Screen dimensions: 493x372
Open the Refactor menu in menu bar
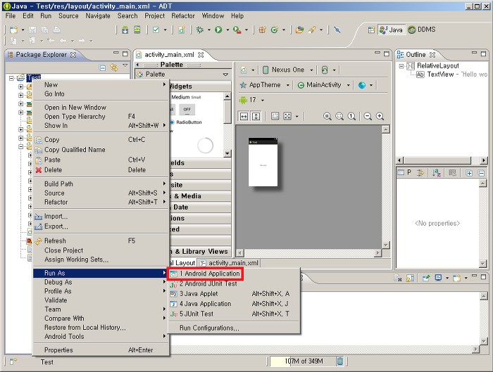tap(183, 15)
